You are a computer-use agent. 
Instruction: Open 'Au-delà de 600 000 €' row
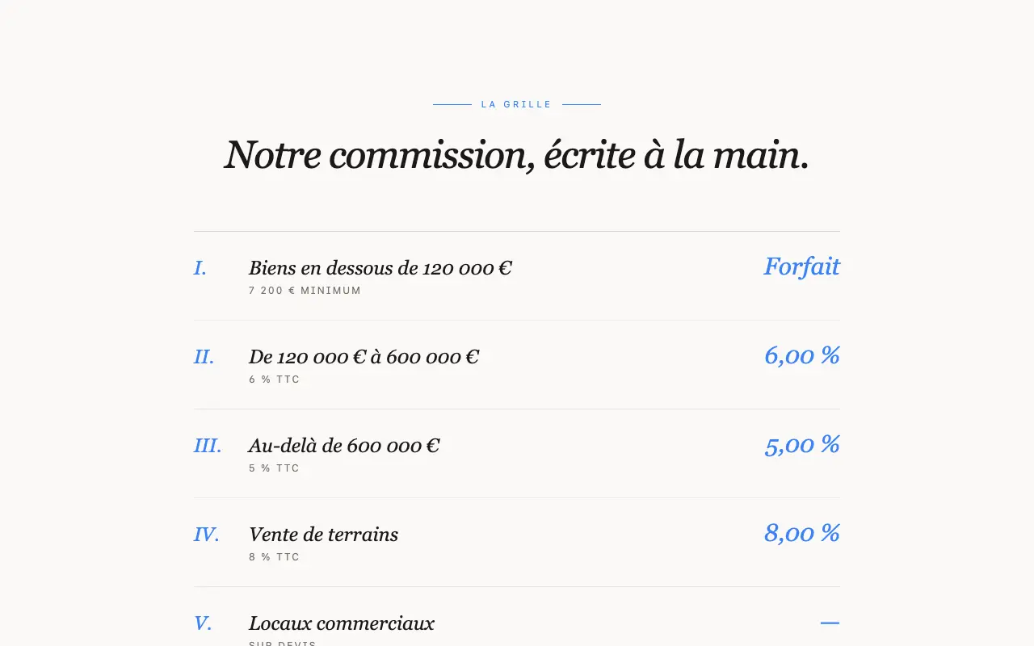[x=517, y=454]
